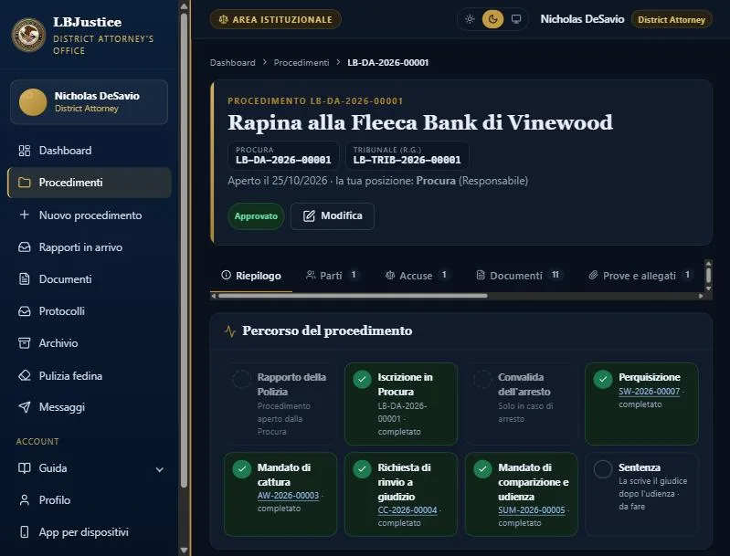Open Nuovo procedimento from sidebar menu
The image size is (730, 556).
click(x=90, y=215)
